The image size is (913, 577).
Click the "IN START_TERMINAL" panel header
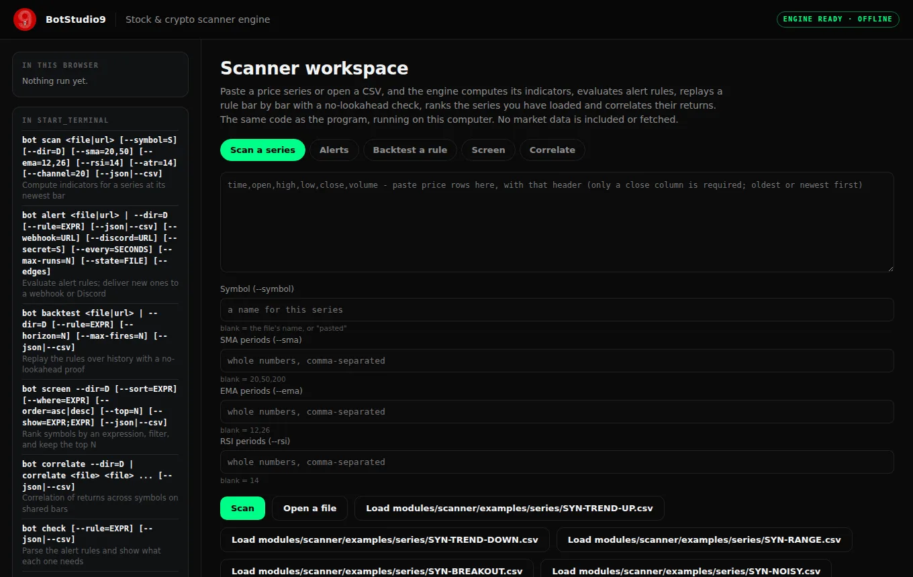[65, 120]
